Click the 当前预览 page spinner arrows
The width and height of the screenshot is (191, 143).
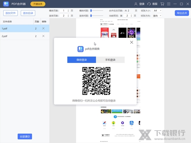pyautogui.click(x=131, y=16)
